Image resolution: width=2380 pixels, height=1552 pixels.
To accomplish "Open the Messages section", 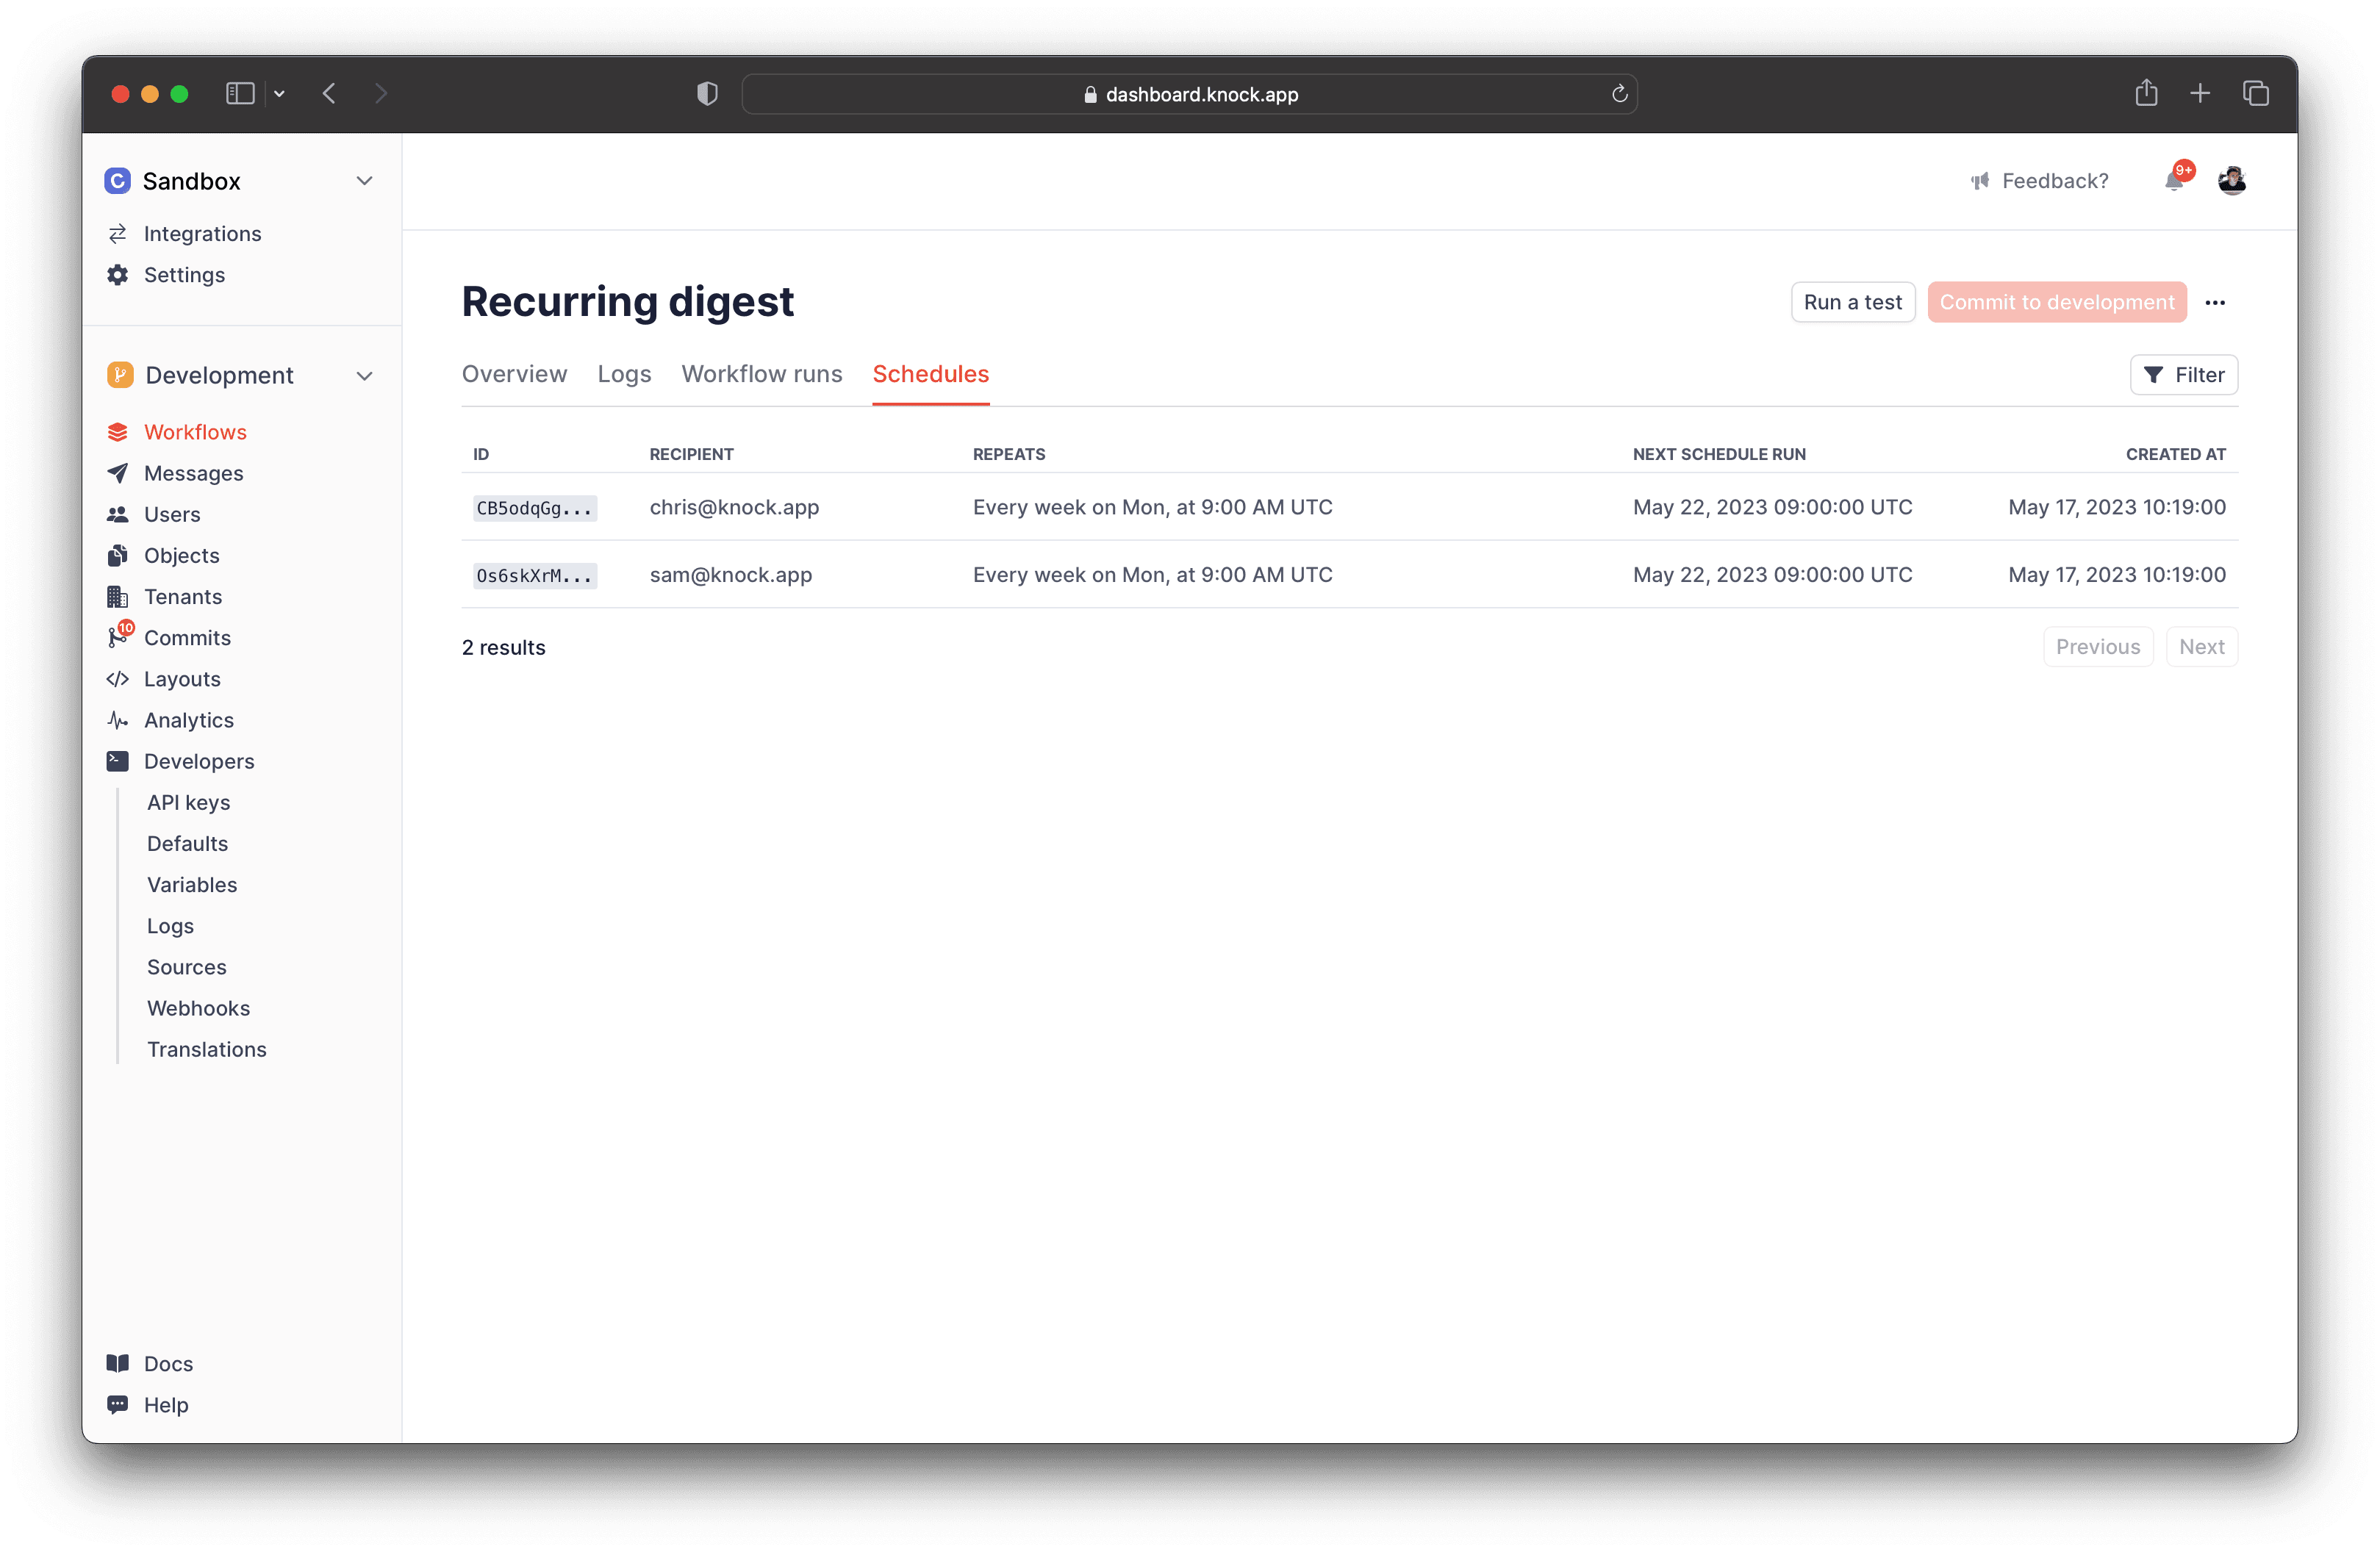I will (193, 473).
